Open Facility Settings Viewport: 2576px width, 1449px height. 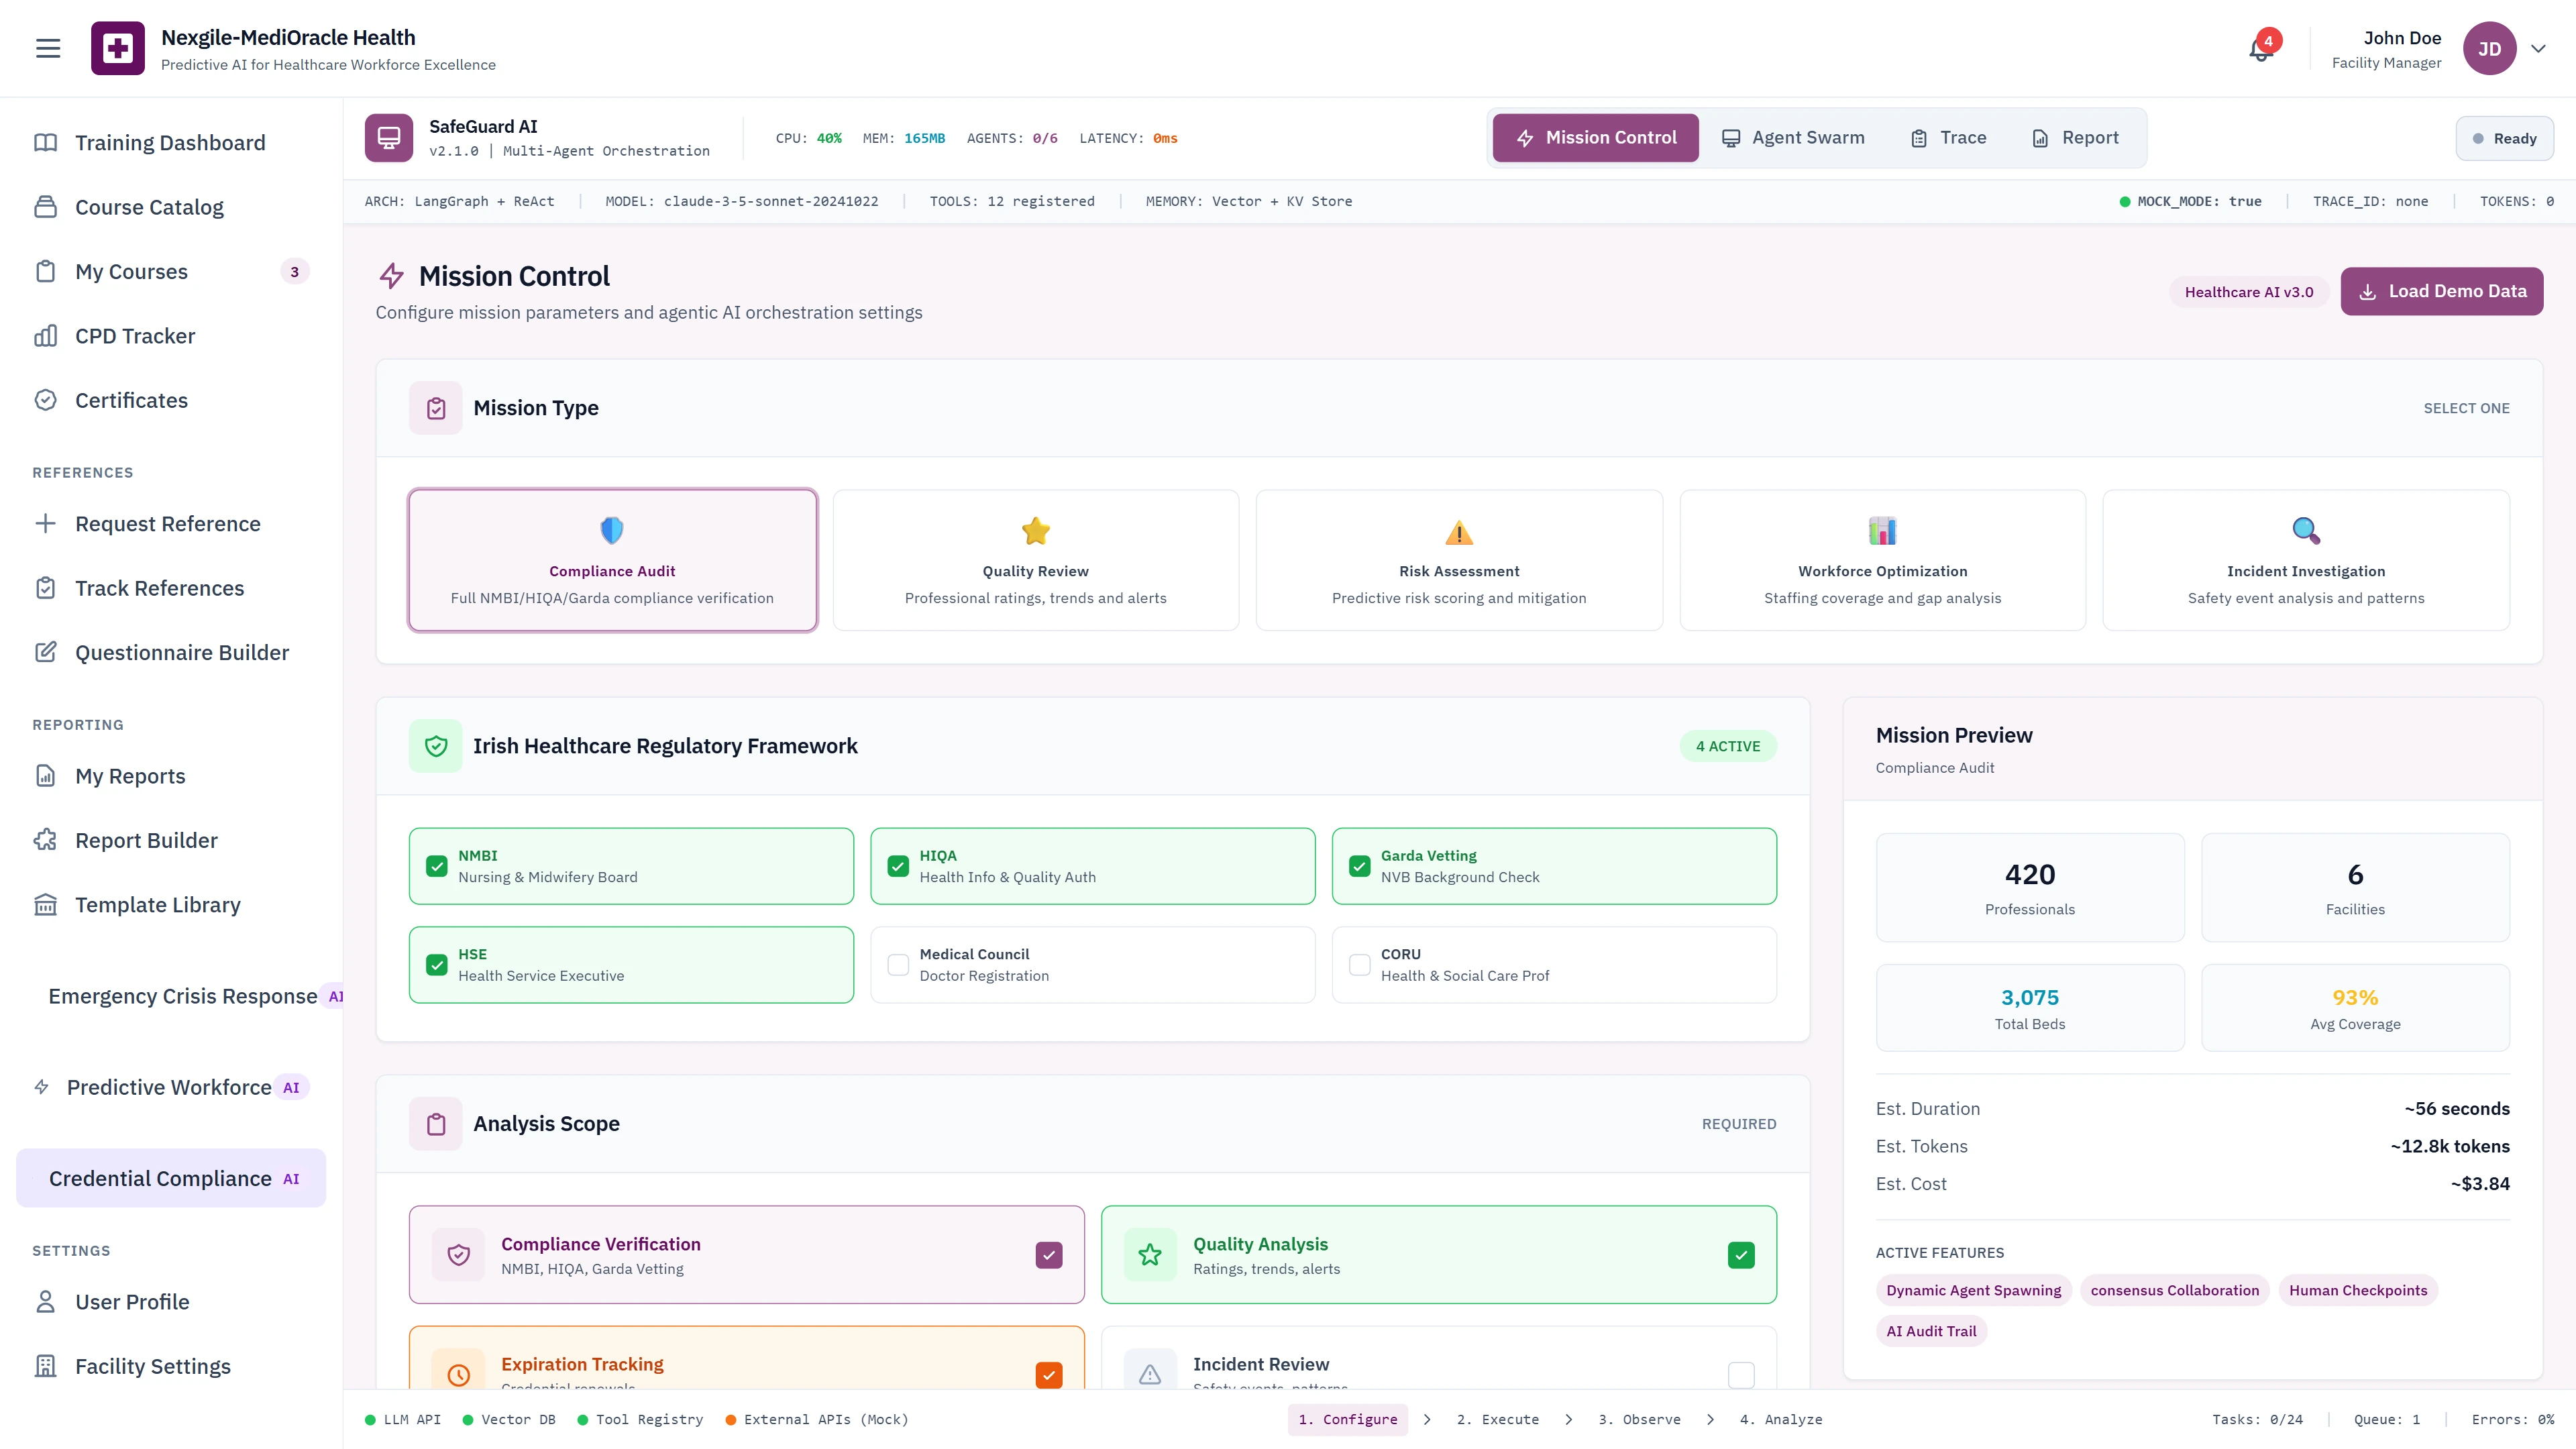click(x=152, y=1365)
